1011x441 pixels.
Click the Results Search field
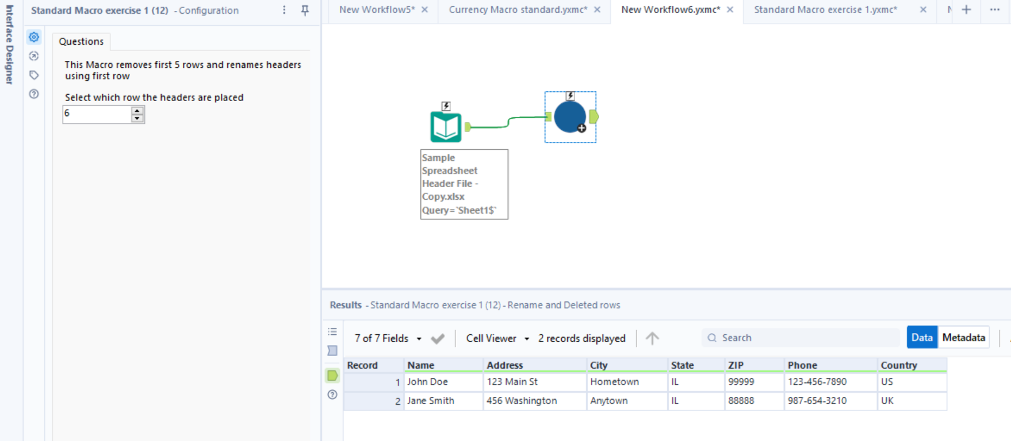805,338
